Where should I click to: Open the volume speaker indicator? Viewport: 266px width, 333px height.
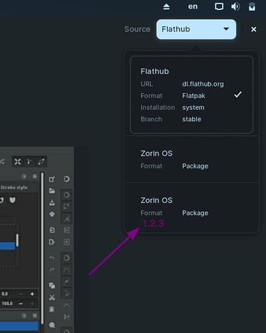(x=235, y=7)
